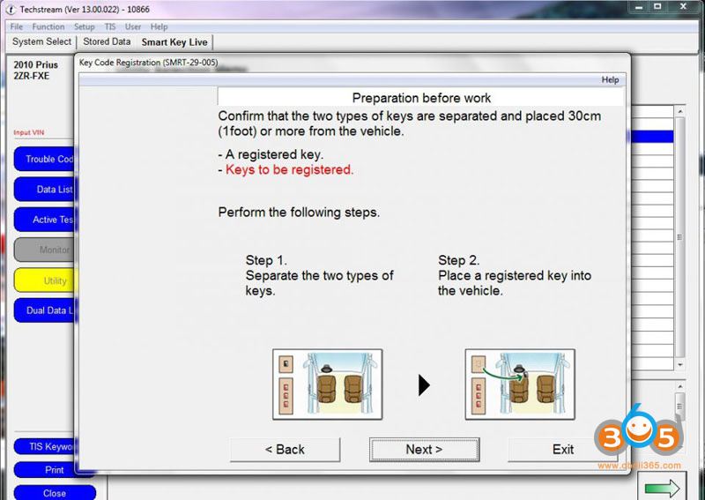Go back with the < Back button
The image size is (705, 500).
click(x=285, y=449)
